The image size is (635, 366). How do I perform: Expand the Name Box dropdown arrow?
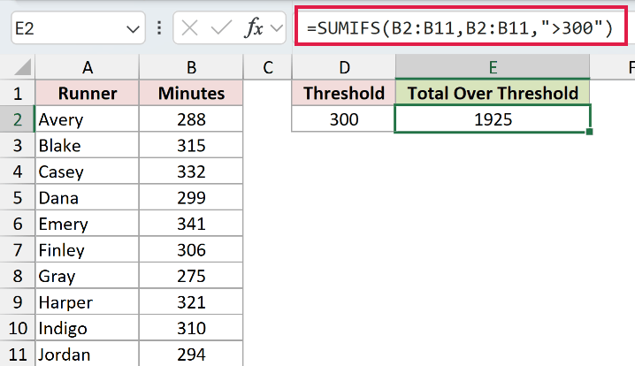coord(133,29)
